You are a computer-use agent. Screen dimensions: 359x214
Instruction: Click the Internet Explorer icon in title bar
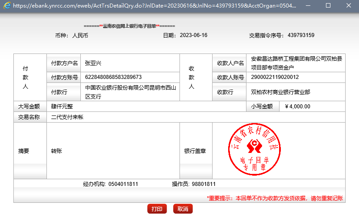6,6
